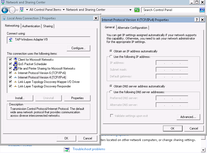Click the Troubleshoot problems icon
This screenshot has width=207, height=153.
click(67, 150)
